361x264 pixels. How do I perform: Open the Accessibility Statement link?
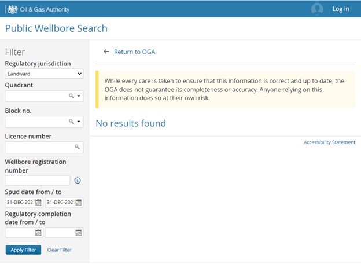point(329,142)
